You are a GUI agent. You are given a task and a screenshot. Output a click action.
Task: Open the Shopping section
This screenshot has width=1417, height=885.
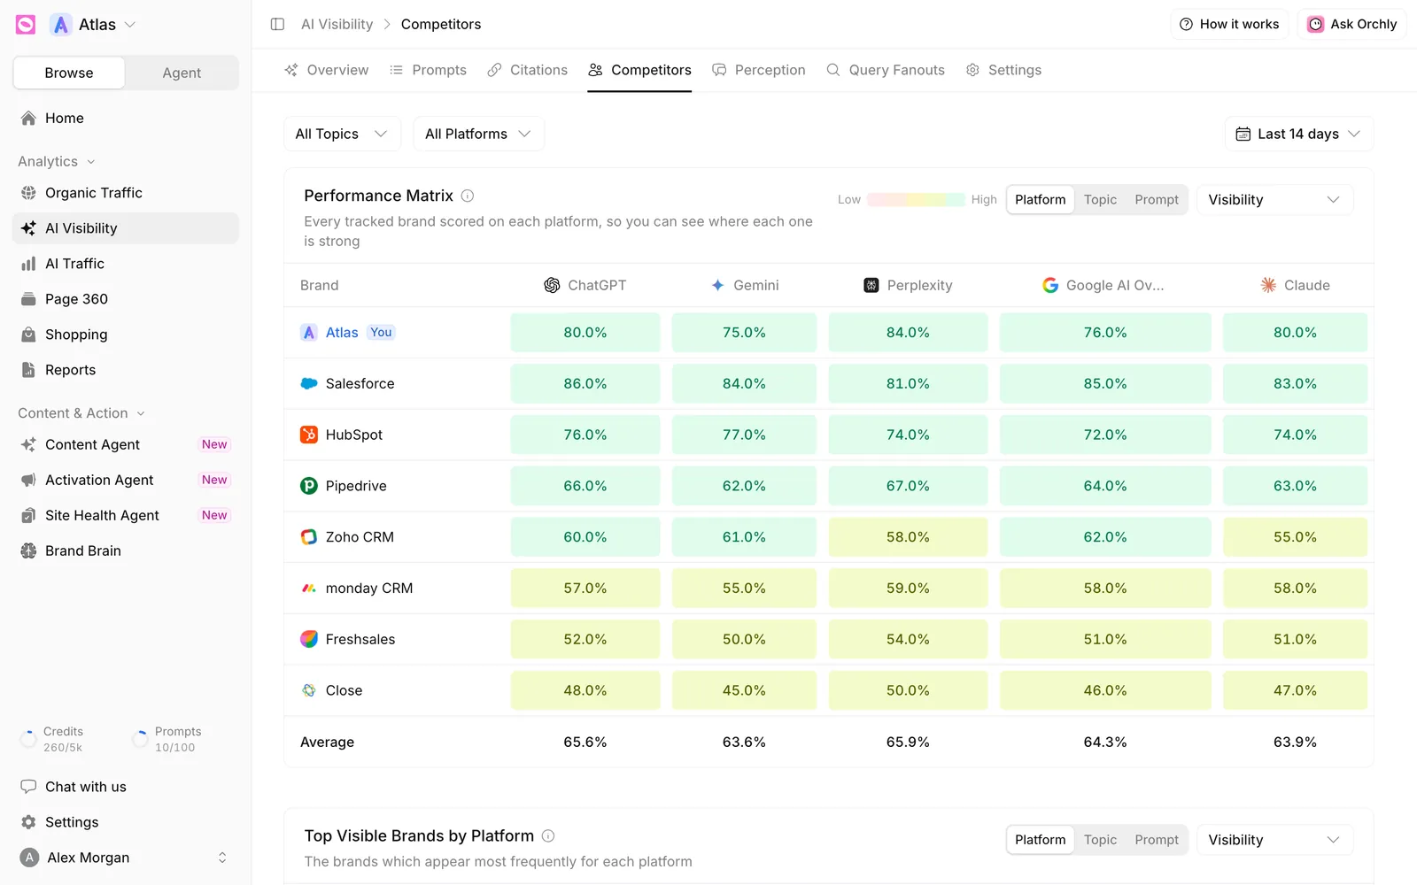click(126, 335)
